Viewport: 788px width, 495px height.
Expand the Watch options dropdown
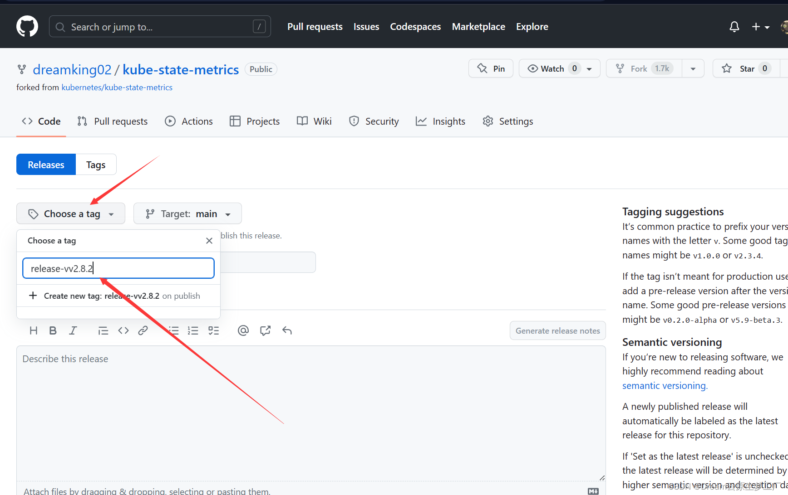[589, 69]
